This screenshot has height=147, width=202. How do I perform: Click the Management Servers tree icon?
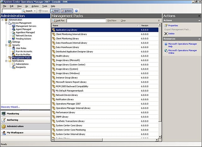[x=14, y=26]
